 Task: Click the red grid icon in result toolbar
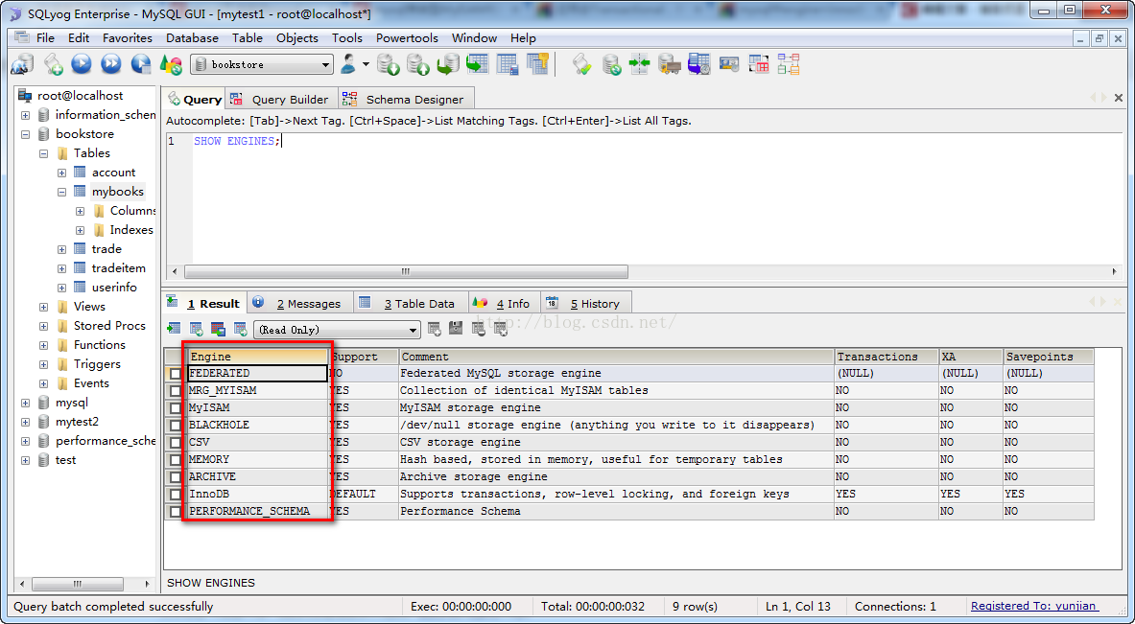[218, 329]
